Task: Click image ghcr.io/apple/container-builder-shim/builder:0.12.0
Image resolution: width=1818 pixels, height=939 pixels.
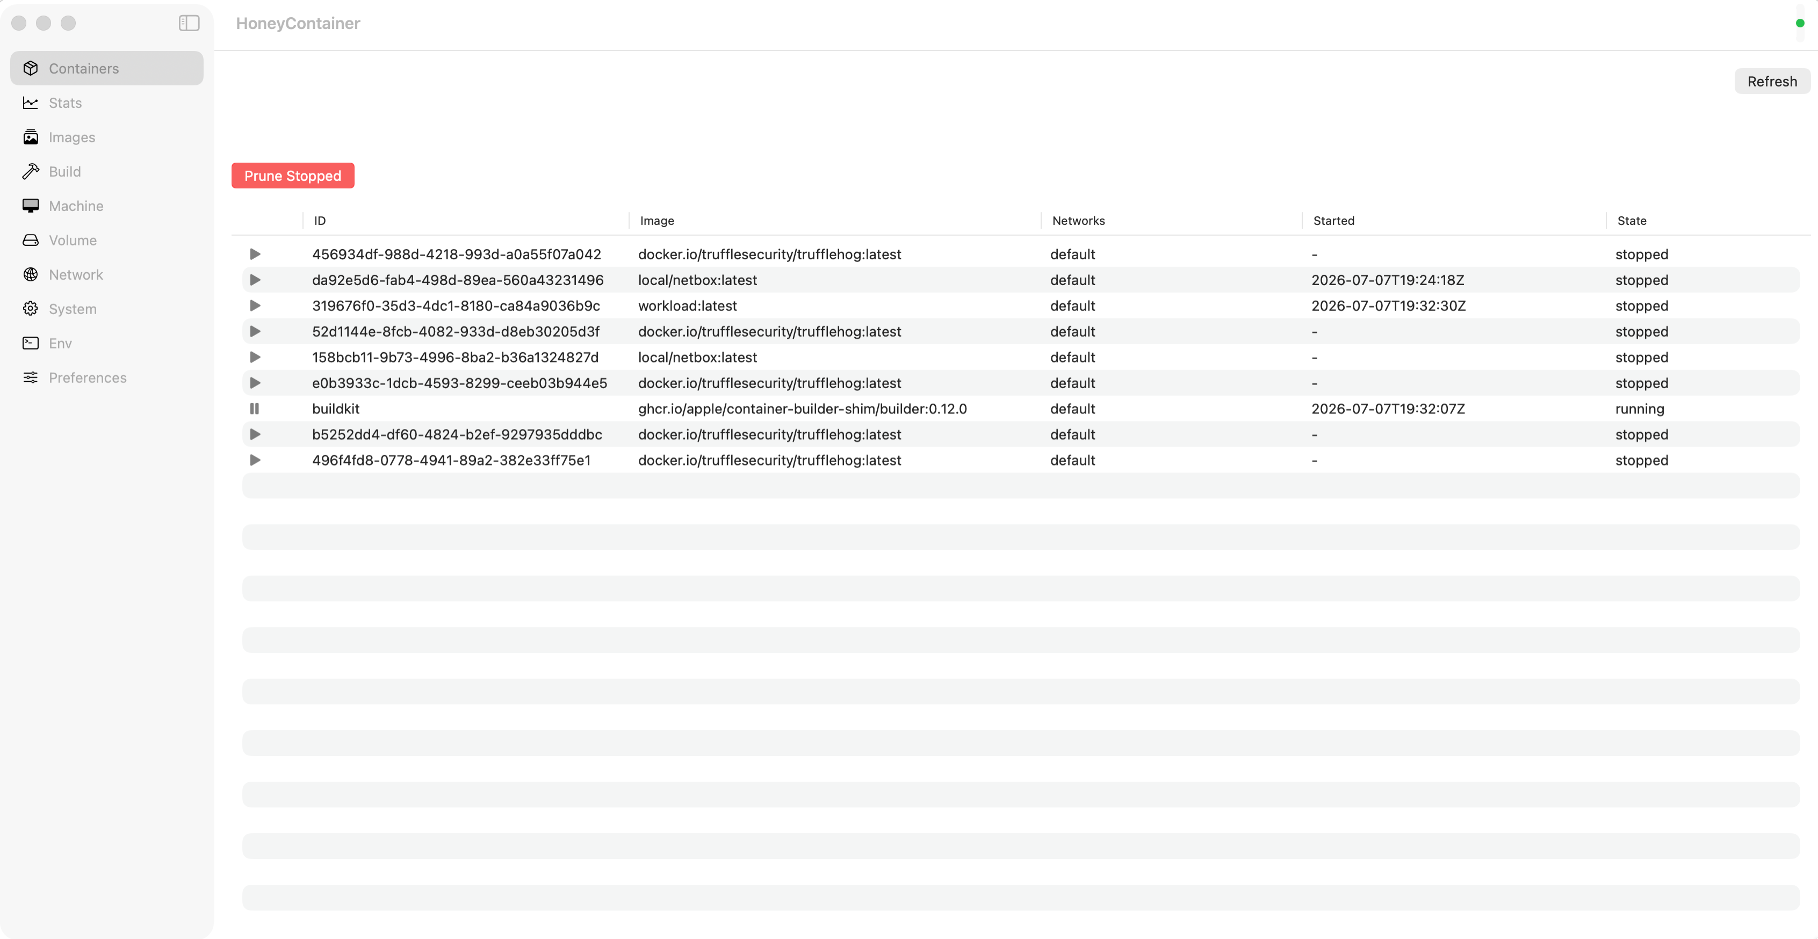Action: point(803,409)
